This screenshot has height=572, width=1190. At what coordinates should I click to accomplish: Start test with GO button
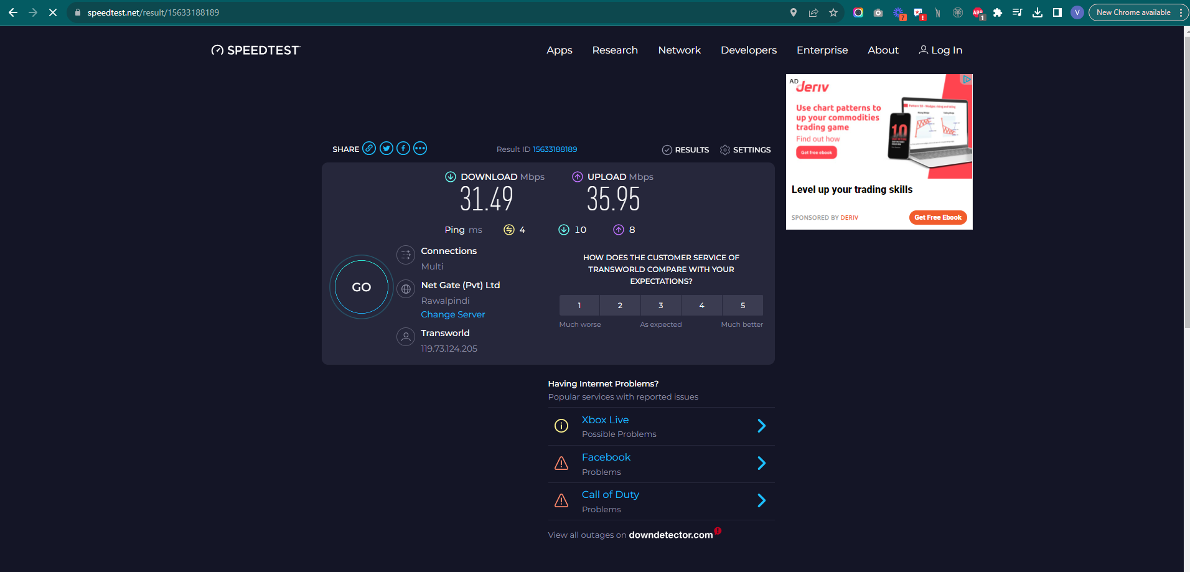(x=362, y=287)
